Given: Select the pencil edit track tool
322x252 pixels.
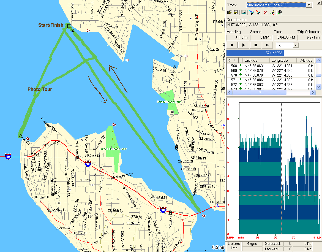Looking at the screenshot, I should click(272, 12).
